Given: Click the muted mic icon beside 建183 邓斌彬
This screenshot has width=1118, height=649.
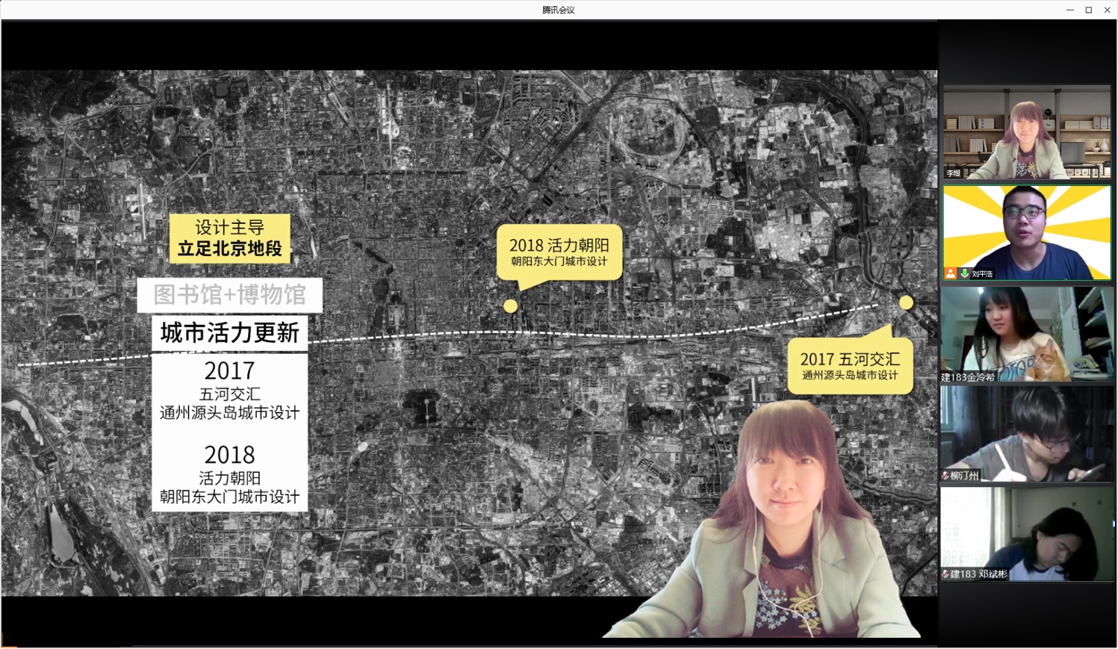Looking at the screenshot, I should (945, 574).
